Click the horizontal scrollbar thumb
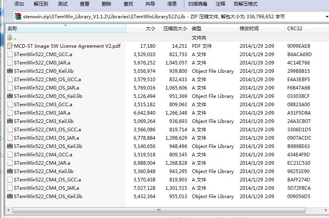The image size is (329, 218). [159, 210]
